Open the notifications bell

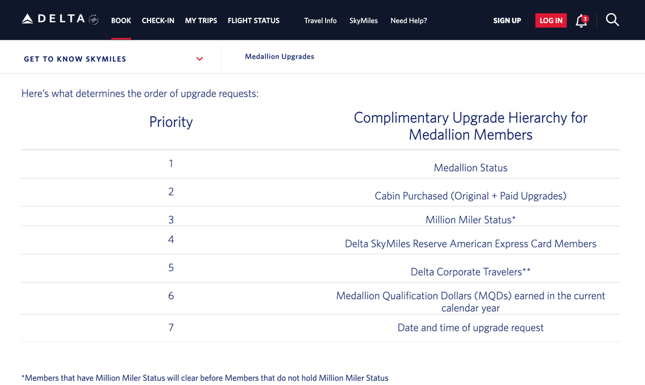pyautogui.click(x=579, y=21)
